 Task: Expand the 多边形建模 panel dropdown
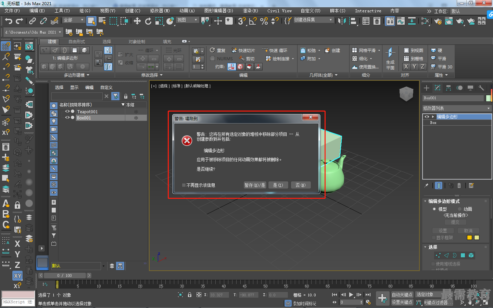(77, 75)
